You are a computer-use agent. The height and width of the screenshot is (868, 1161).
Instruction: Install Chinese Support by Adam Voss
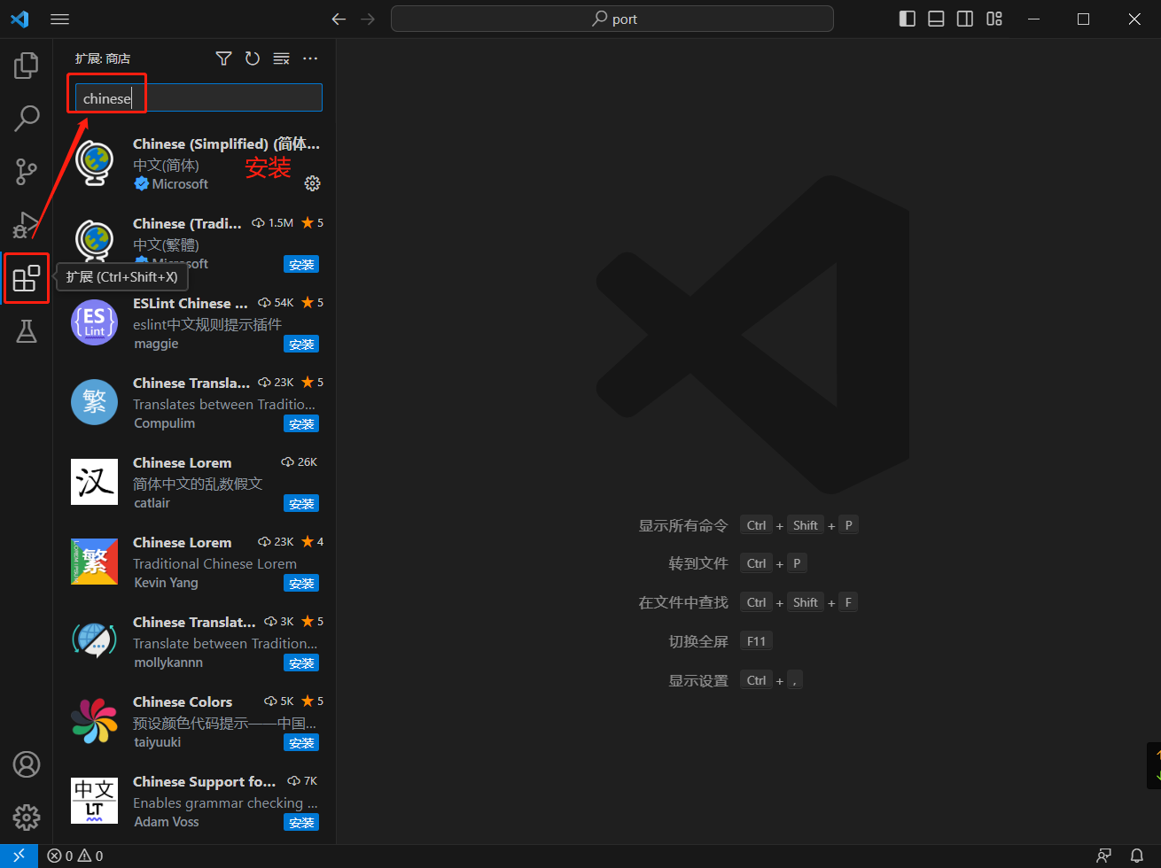tap(301, 823)
